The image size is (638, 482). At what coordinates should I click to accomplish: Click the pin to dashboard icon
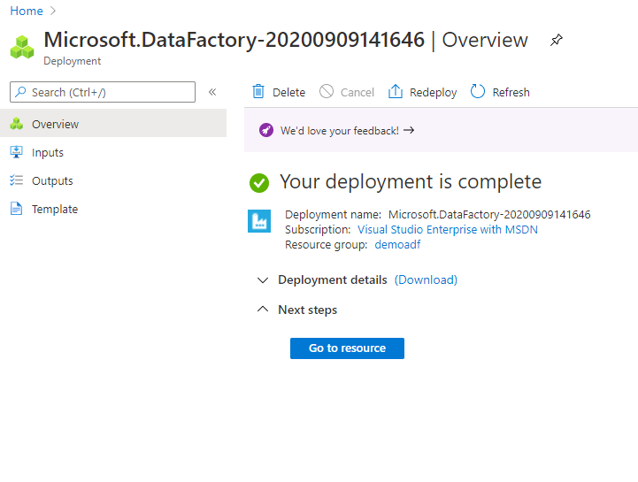[556, 41]
